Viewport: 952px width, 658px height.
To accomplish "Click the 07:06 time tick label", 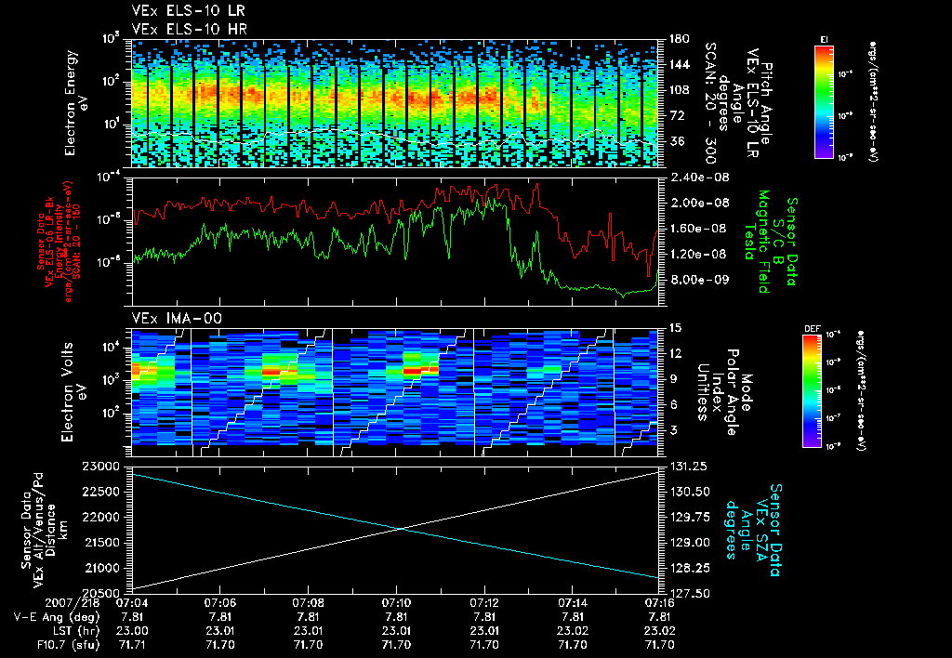I will coord(219,603).
